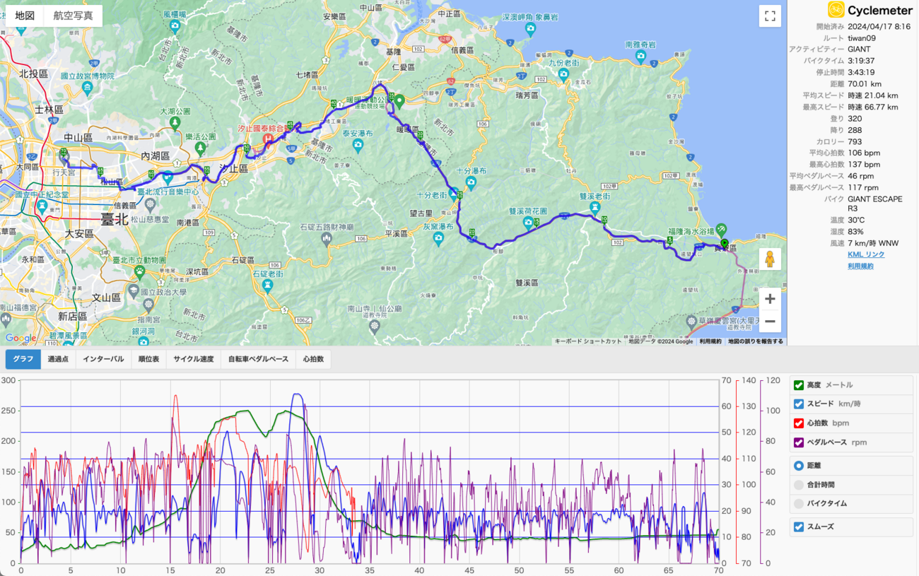The image size is (919, 576).
Task: Toggle fullscreen map view
Action: [x=770, y=16]
